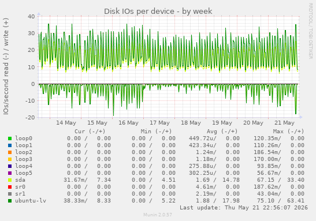The image size is (316, 221).
Task: Select the loop1 legend label
Action: 24,145
